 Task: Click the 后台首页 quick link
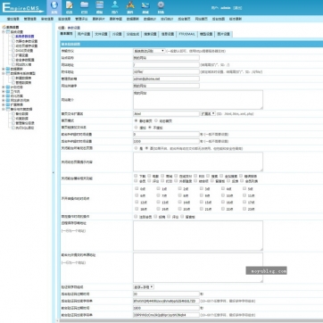pyautogui.click(x=184, y=19)
